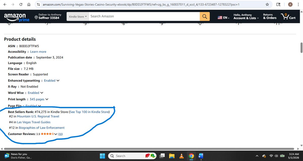Click the browser forward arrow
Image resolution: width=303 pixels, height=161 pixels.
pyautogui.click(x=13, y=5)
